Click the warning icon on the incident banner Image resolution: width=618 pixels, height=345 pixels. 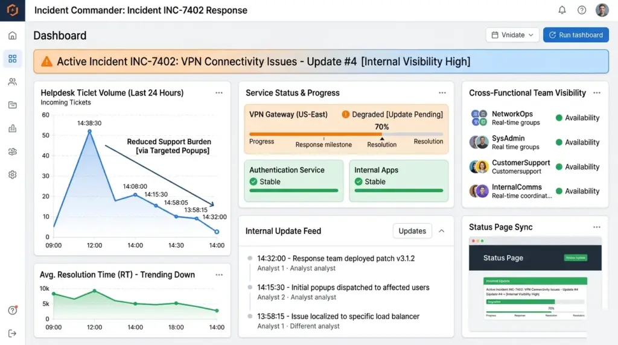(46, 62)
